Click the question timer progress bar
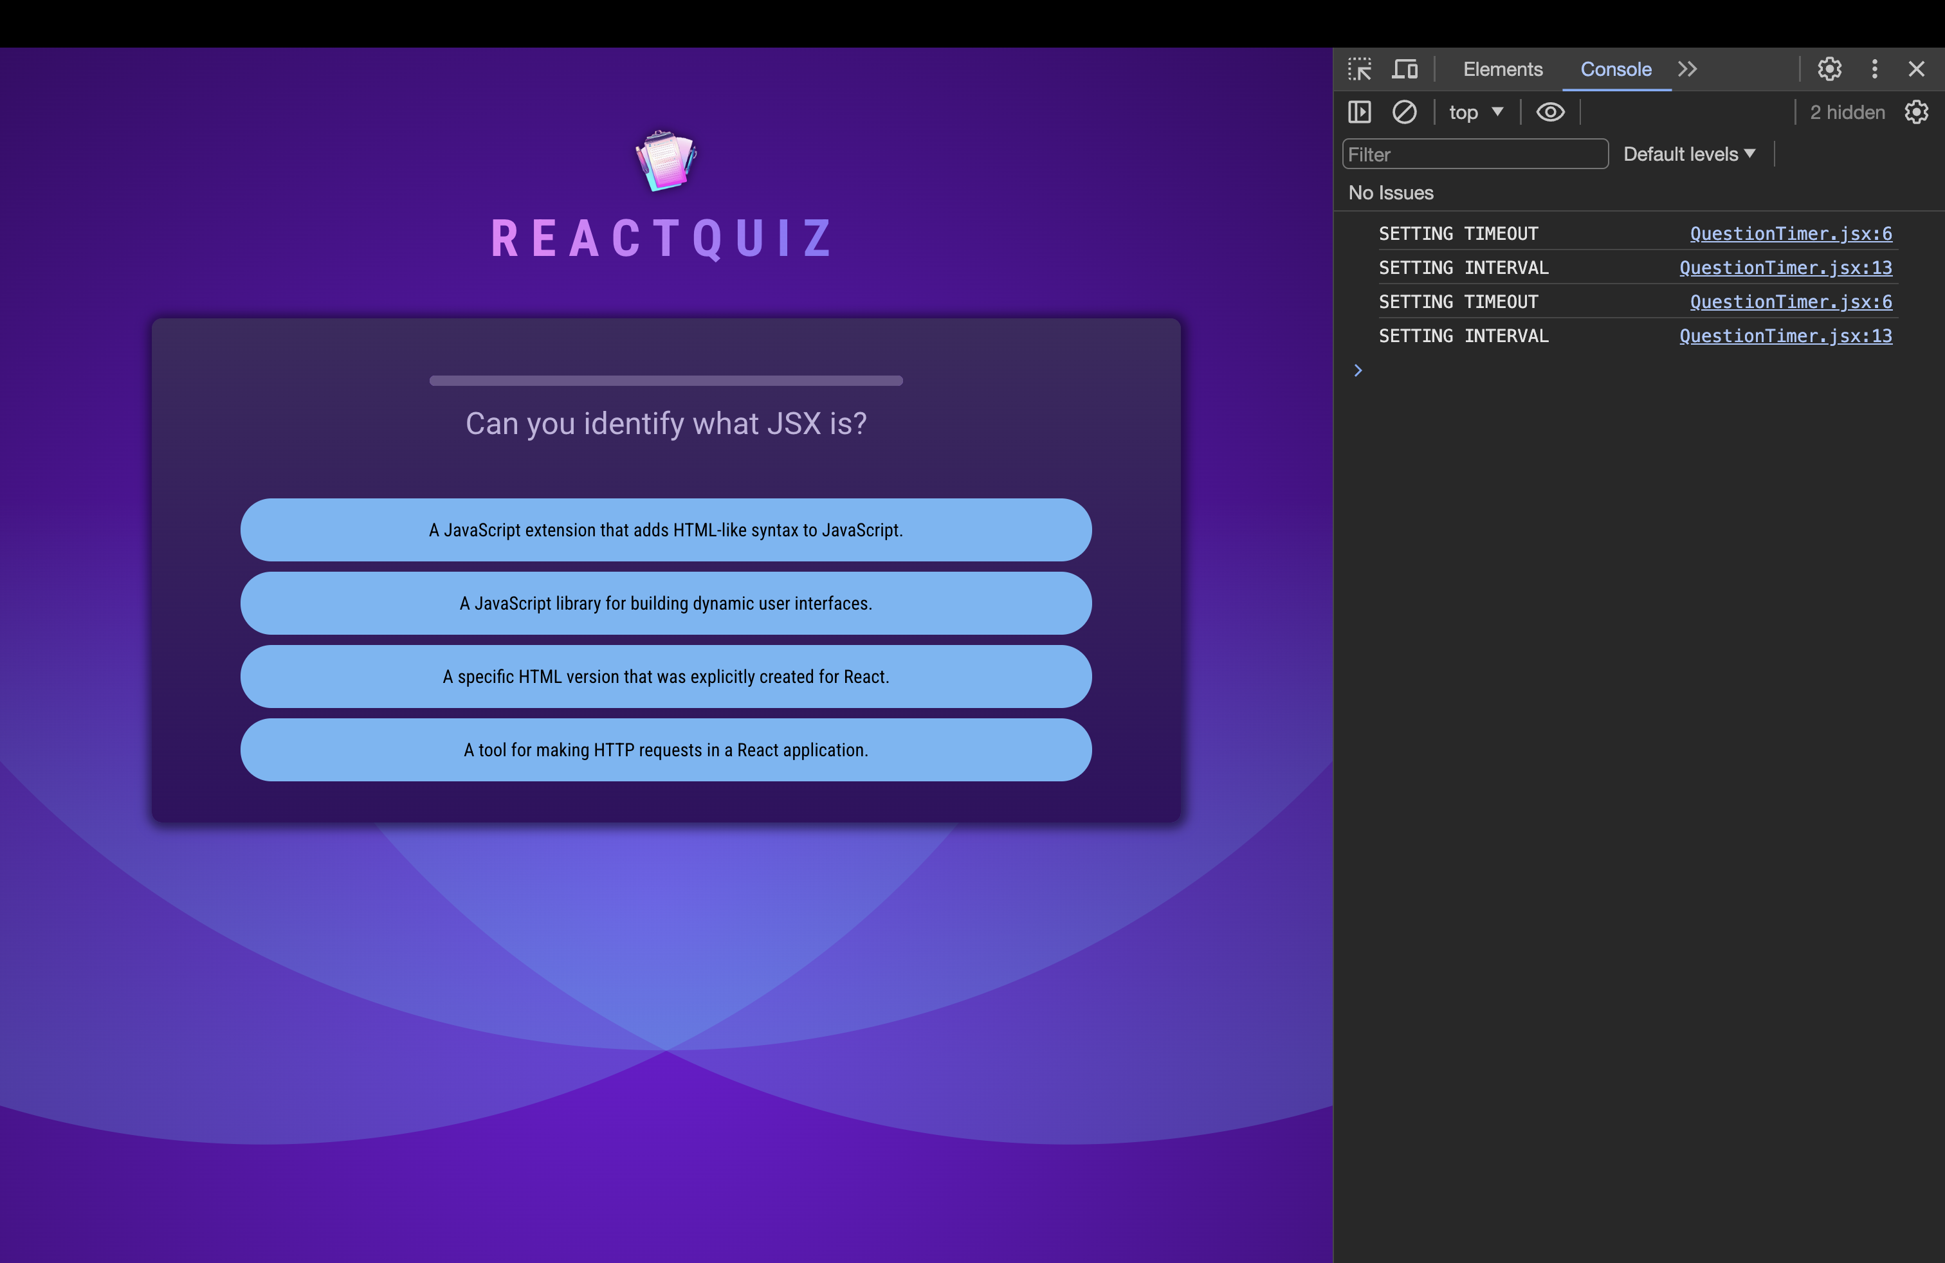 pyautogui.click(x=665, y=381)
